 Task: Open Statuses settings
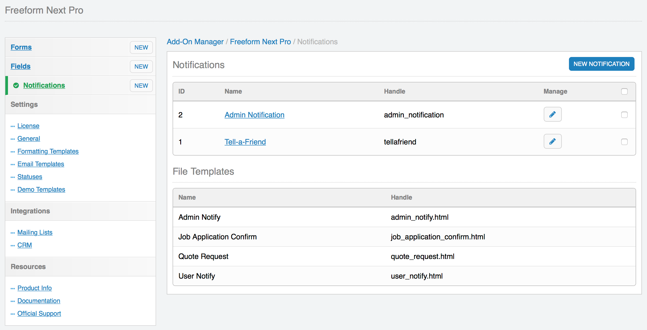(30, 177)
